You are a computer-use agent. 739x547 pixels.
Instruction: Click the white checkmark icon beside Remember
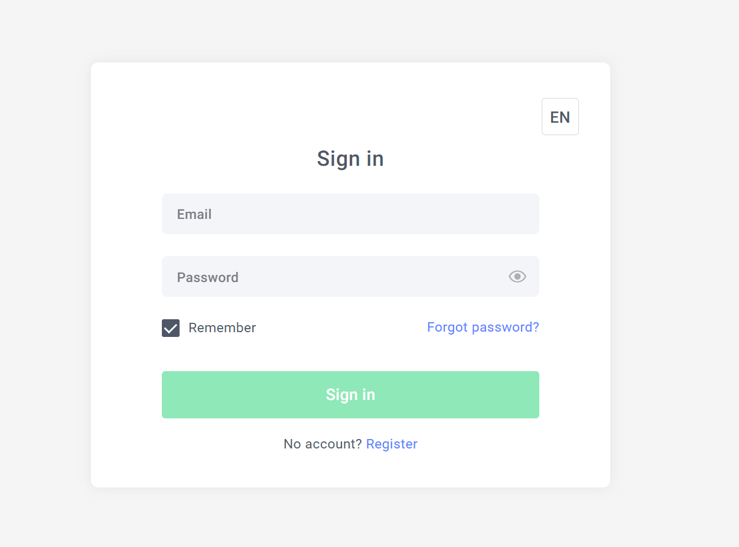coord(171,328)
